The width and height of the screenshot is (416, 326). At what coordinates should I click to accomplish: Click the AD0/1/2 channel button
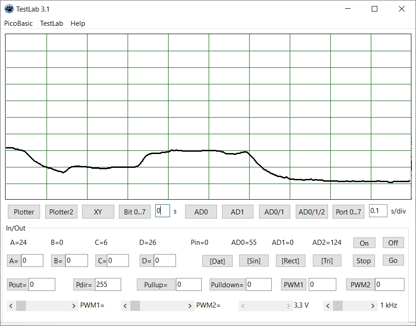311,212
